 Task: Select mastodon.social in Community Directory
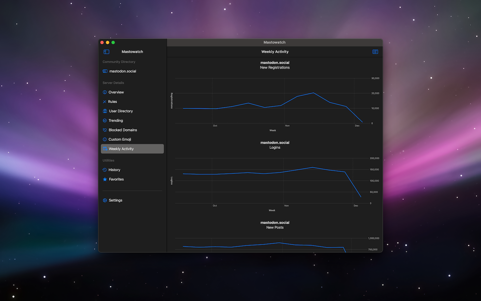point(132,71)
